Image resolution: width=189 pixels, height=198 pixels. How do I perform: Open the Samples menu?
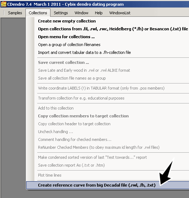[15, 13]
